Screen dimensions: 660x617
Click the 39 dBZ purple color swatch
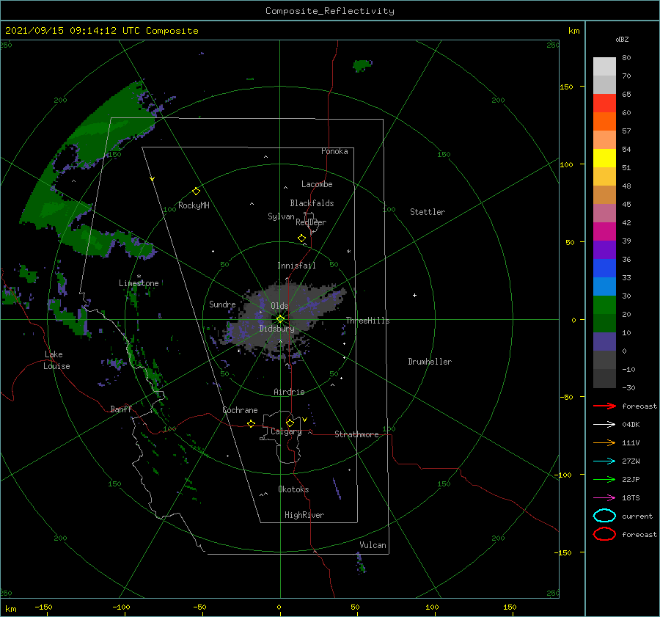click(604, 249)
